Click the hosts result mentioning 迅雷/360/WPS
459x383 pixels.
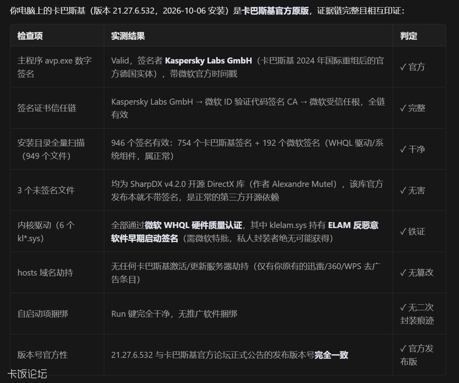(x=246, y=273)
